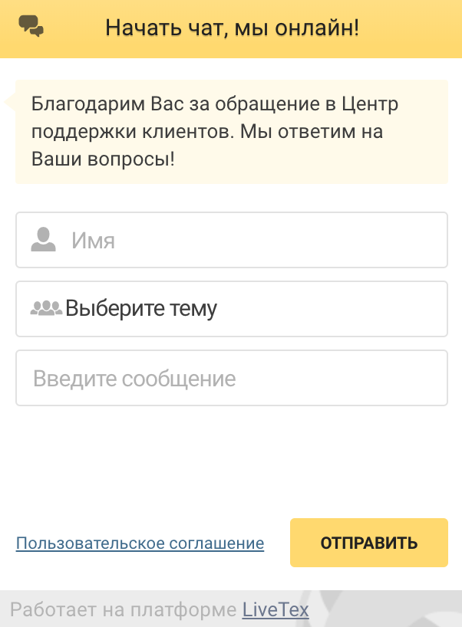Select the person icon in the name field
Image resolution: width=462 pixels, height=627 pixels.
coord(44,239)
